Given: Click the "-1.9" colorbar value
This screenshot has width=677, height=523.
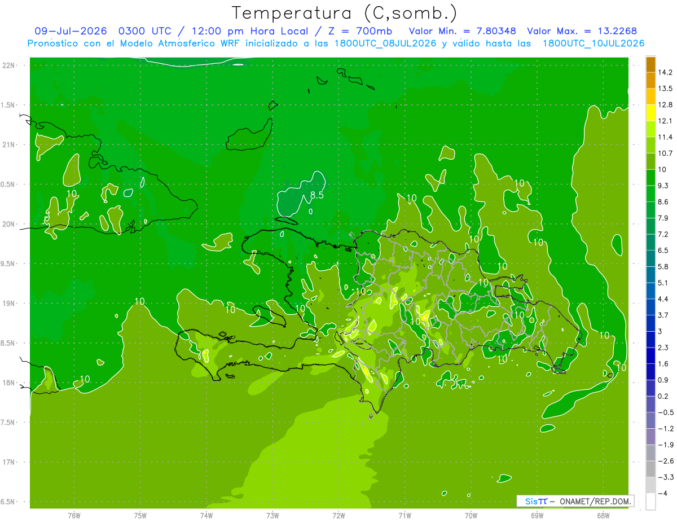Looking at the screenshot, I should click(665, 445).
